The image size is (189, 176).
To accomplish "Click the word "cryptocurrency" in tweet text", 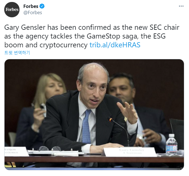I will tap(64, 45).
